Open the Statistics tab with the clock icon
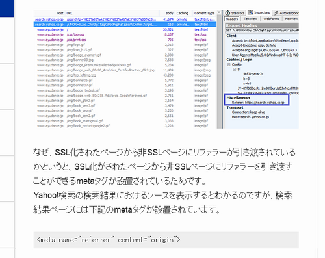Viewport: 325px width, 258px height. click(235, 13)
